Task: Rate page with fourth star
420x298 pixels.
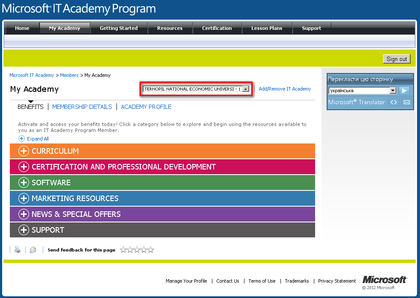Action: [144, 250]
